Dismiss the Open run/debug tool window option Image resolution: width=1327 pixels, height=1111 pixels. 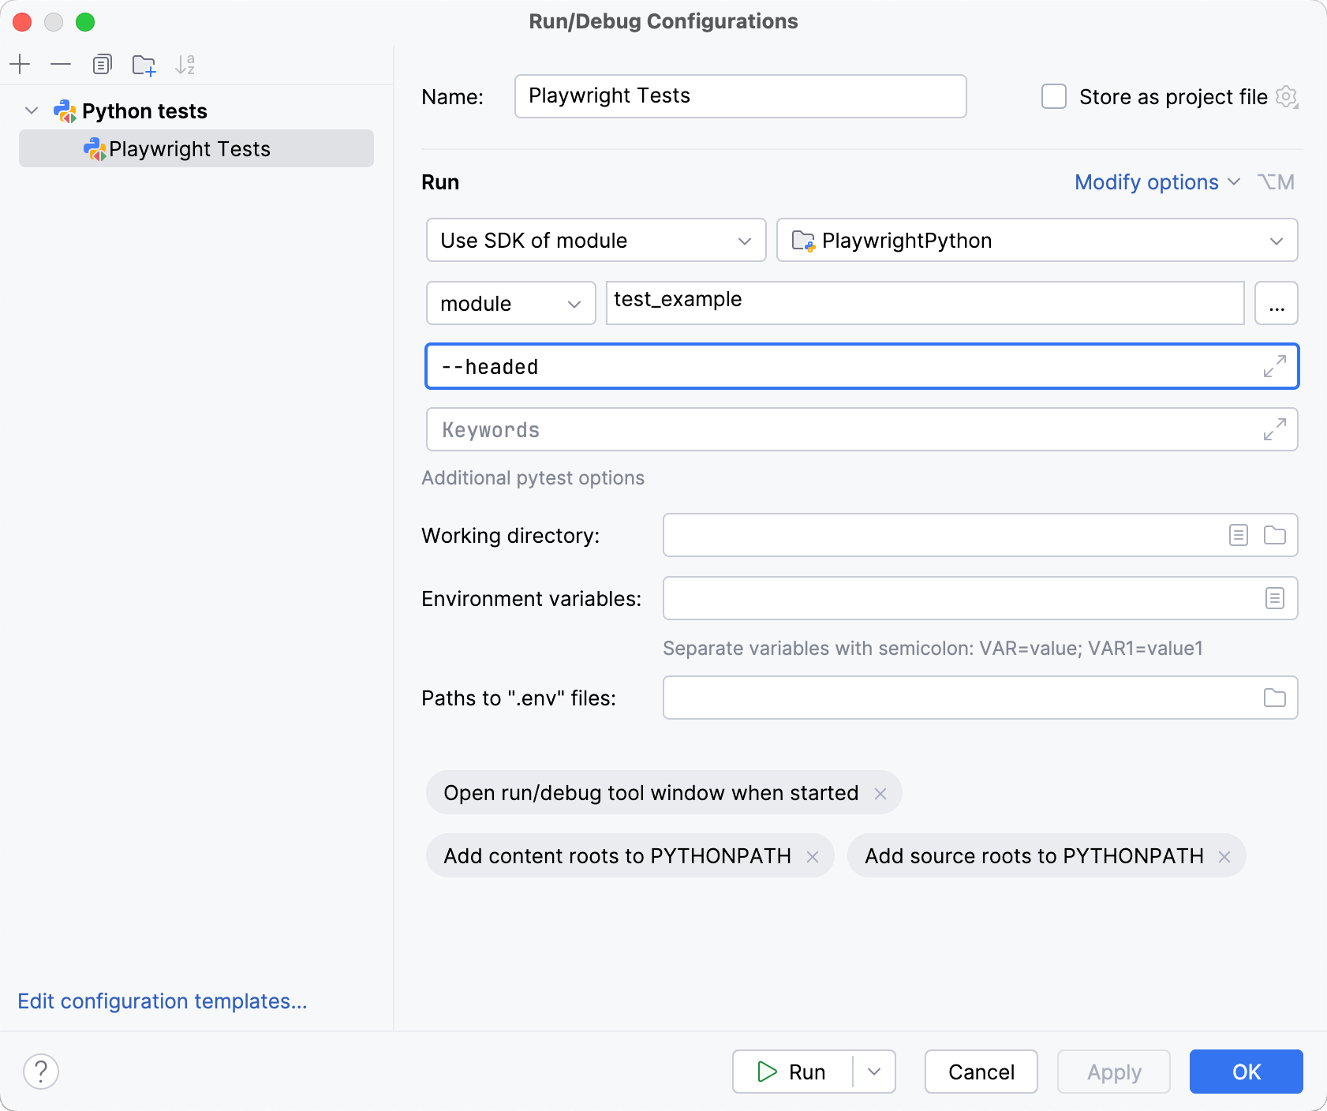[881, 793]
